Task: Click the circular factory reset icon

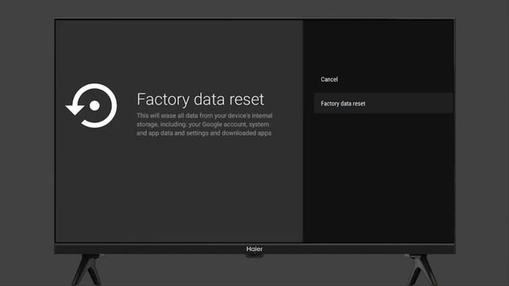Action: click(92, 106)
